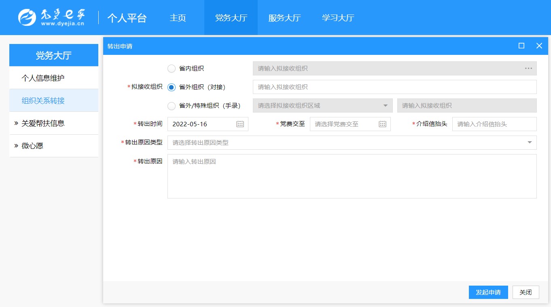Open calendar icon for 转出时间
The height and width of the screenshot is (307, 551).
[240, 124]
